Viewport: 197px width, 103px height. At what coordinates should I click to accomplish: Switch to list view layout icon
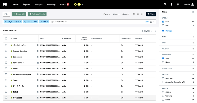point(134,14)
